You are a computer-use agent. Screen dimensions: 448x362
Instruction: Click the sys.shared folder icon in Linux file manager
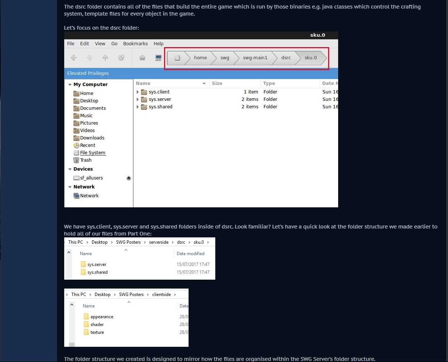(x=144, y=107)
